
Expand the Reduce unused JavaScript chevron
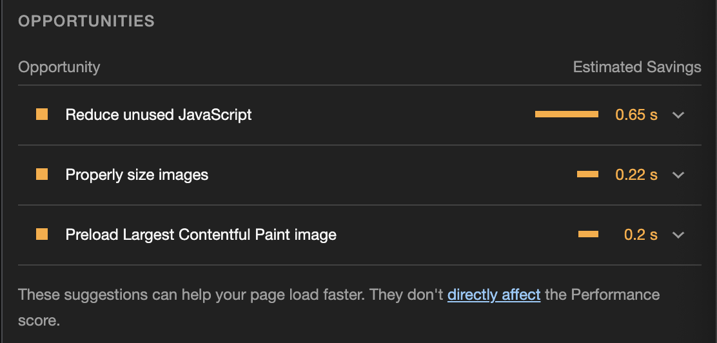pos(678,115)
